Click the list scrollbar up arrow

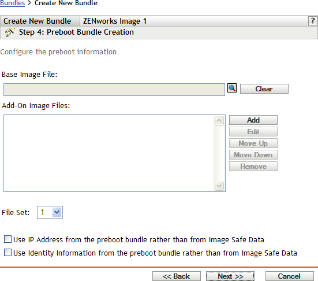tap(219, 121)
